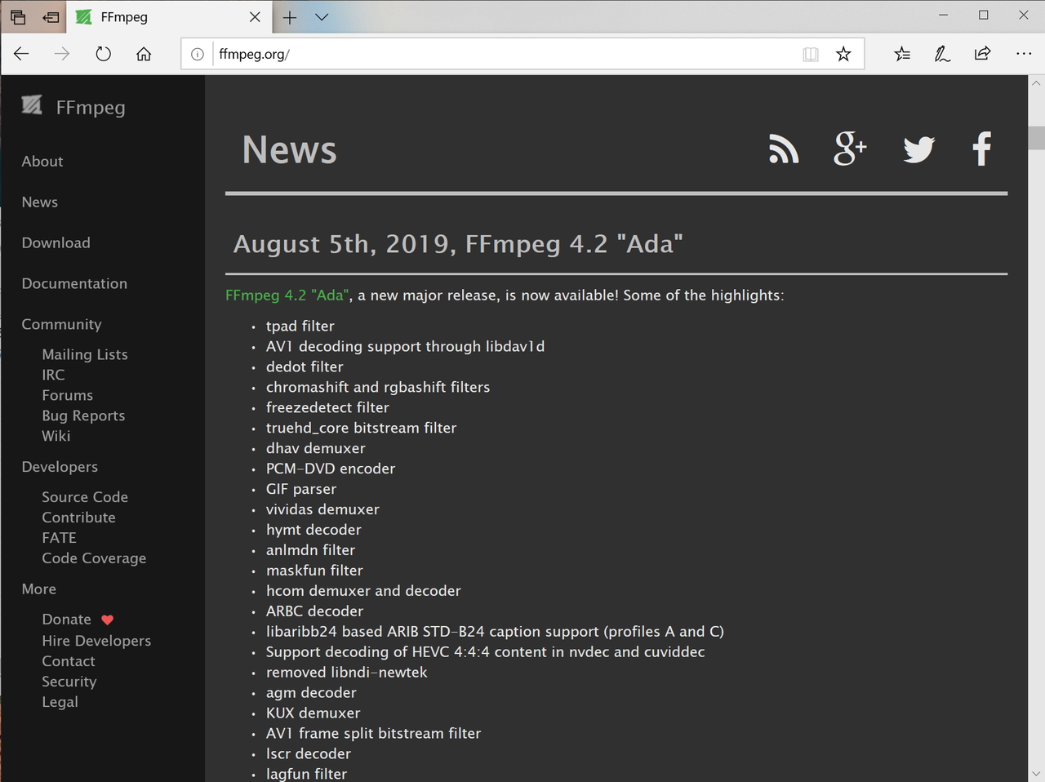Viewport: 1045px width, 782px height.
Task: Open Edge Hub via the star-lines icon
Action: point(901,54)
